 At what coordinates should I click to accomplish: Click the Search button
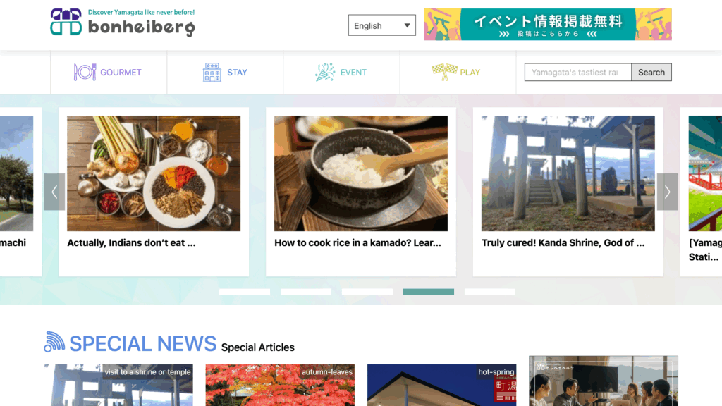tap(651, 73)
